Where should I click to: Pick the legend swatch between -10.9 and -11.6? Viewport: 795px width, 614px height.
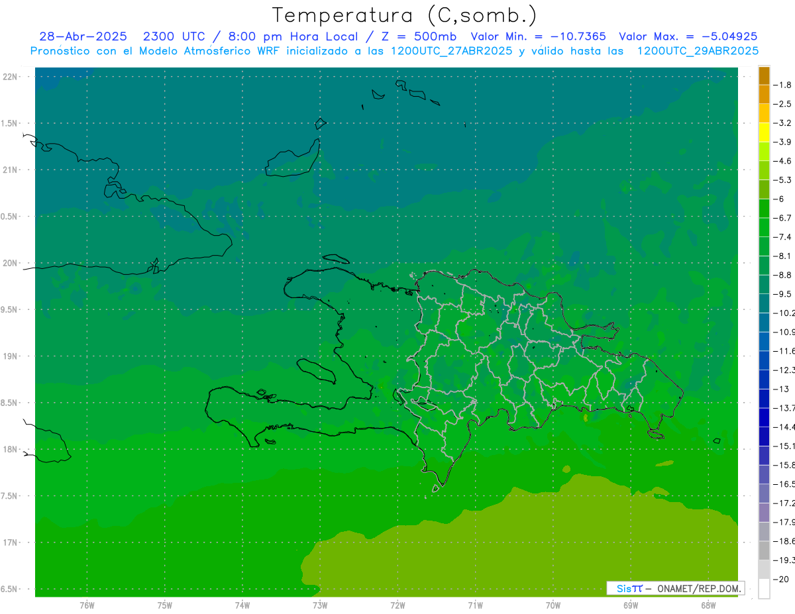[x=764, y=341]
